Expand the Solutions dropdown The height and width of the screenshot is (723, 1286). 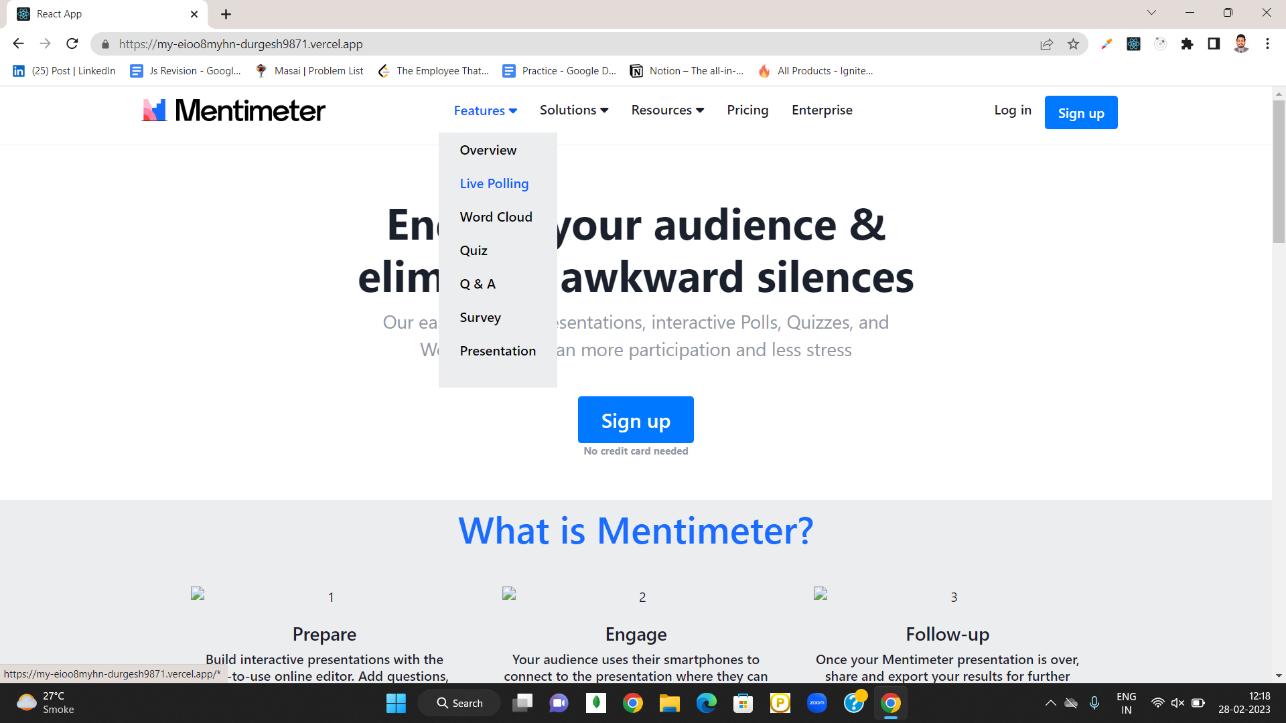coord(574,110)
